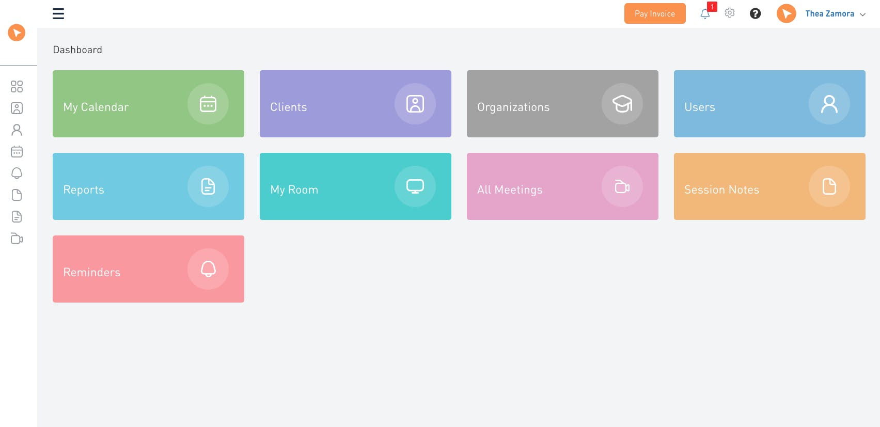Click the monitor icon in the My Room card
This screenshot has height=427, width=880.
[x=415, y=186]
